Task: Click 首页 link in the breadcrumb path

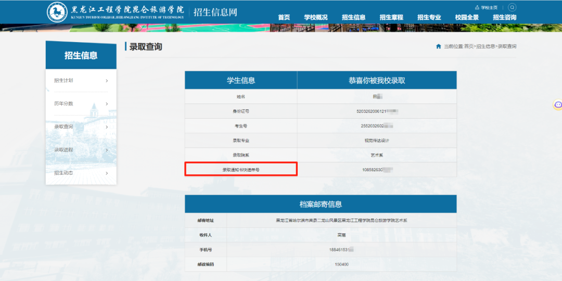Action: [x=469, y=46]
